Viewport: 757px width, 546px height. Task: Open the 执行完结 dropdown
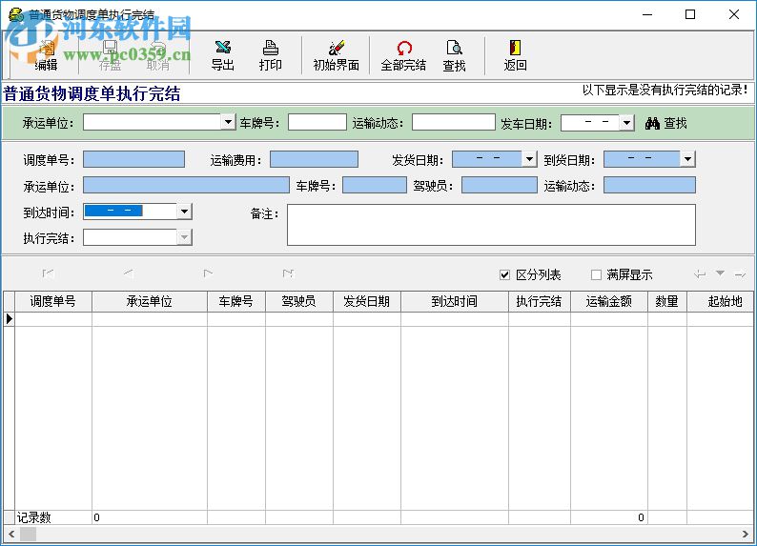pyautogui.click(x=184, y=237)
